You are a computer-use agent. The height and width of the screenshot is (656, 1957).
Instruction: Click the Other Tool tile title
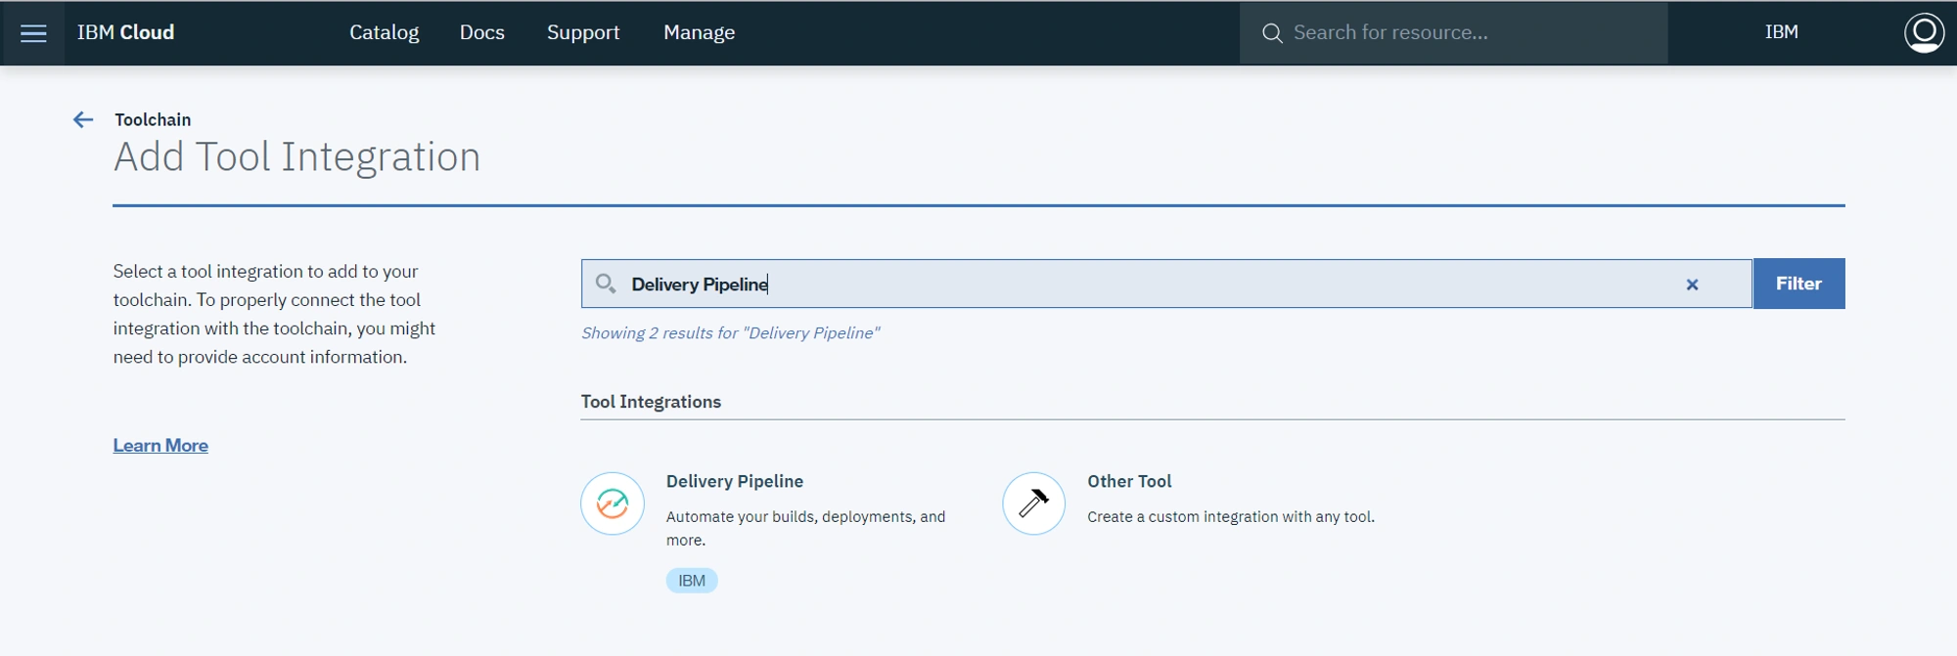pyautogui.click(x=1129, y=481)
